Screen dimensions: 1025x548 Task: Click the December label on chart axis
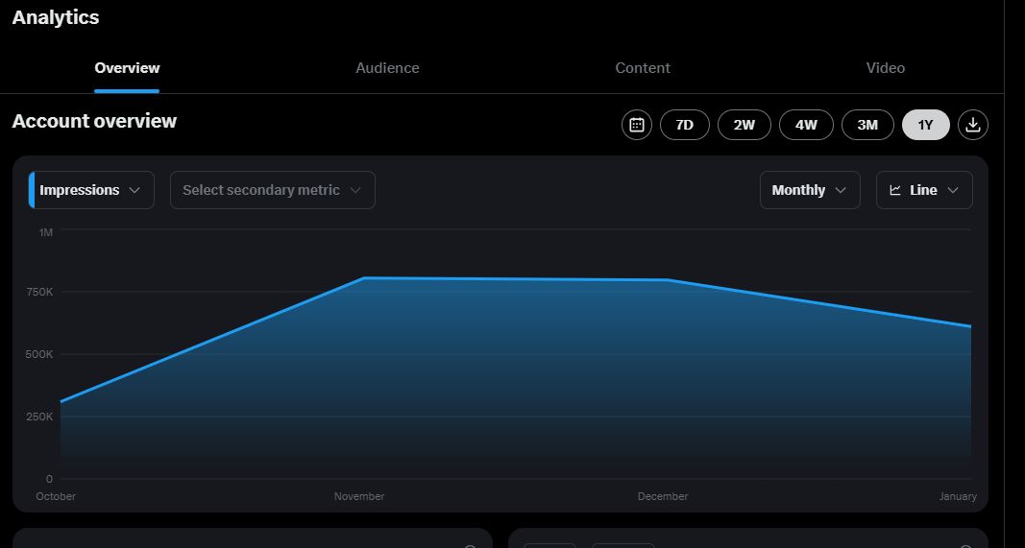pyautogui.click(x=663, y=496)
